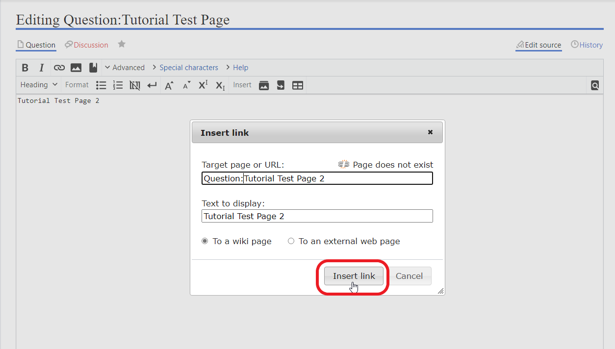Expand the Help section
This screenshot has height=349, width=615.
(x=237, y=68)
